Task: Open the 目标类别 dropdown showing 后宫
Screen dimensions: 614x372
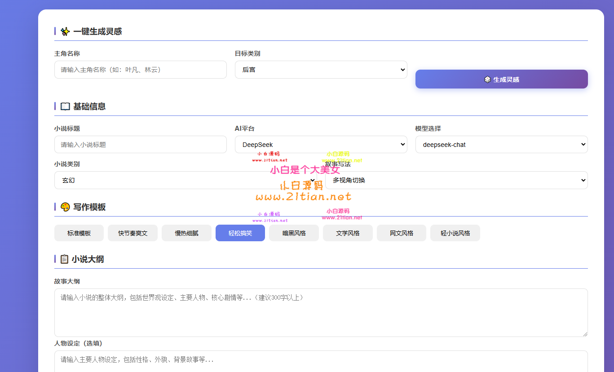Action: tap(321, 70)
